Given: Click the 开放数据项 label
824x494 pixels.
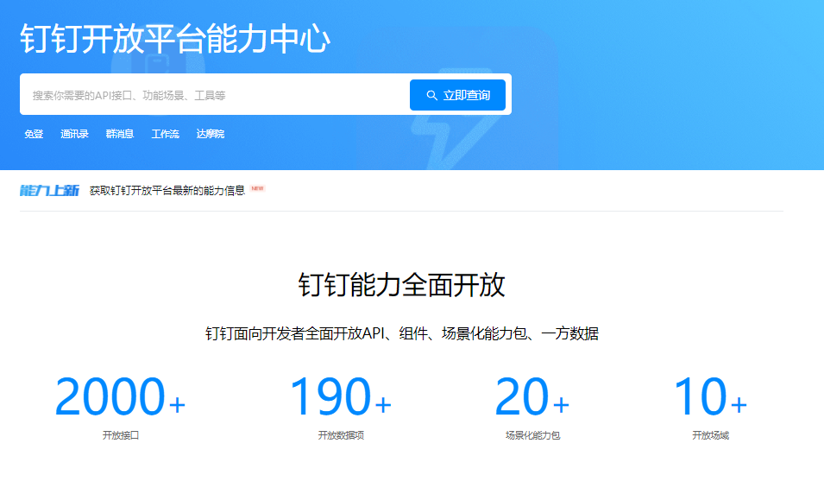Looking at the screenshot, I should pos(341,435).
